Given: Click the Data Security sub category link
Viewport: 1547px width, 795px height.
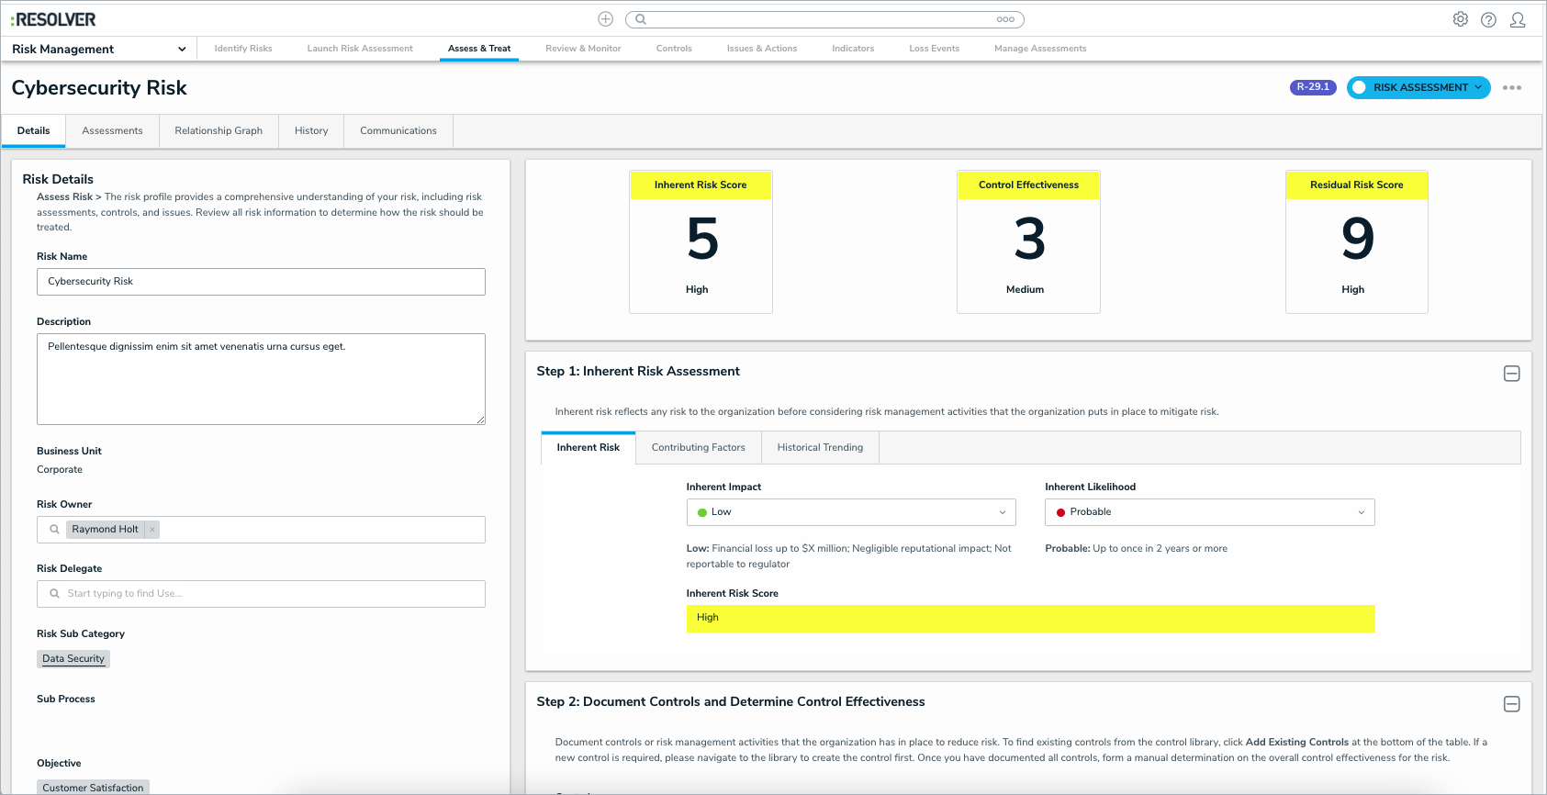Looking at the screenshot, I should coord(73,659).
